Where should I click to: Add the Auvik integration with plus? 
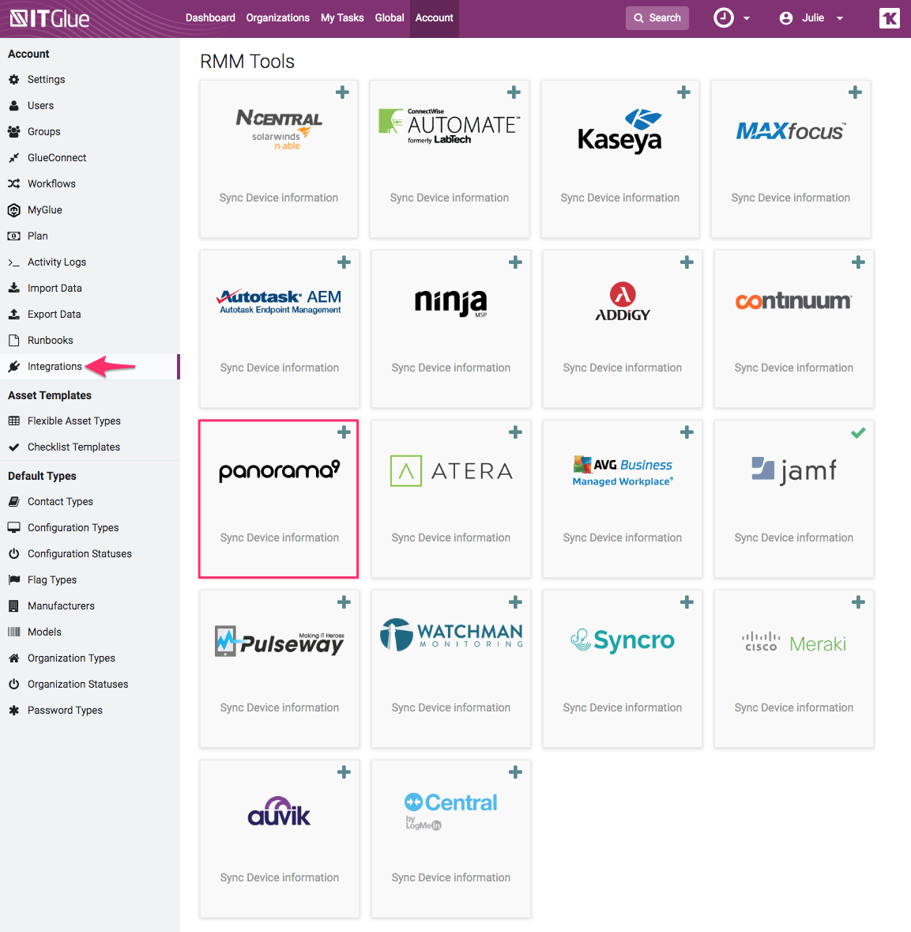344,772
